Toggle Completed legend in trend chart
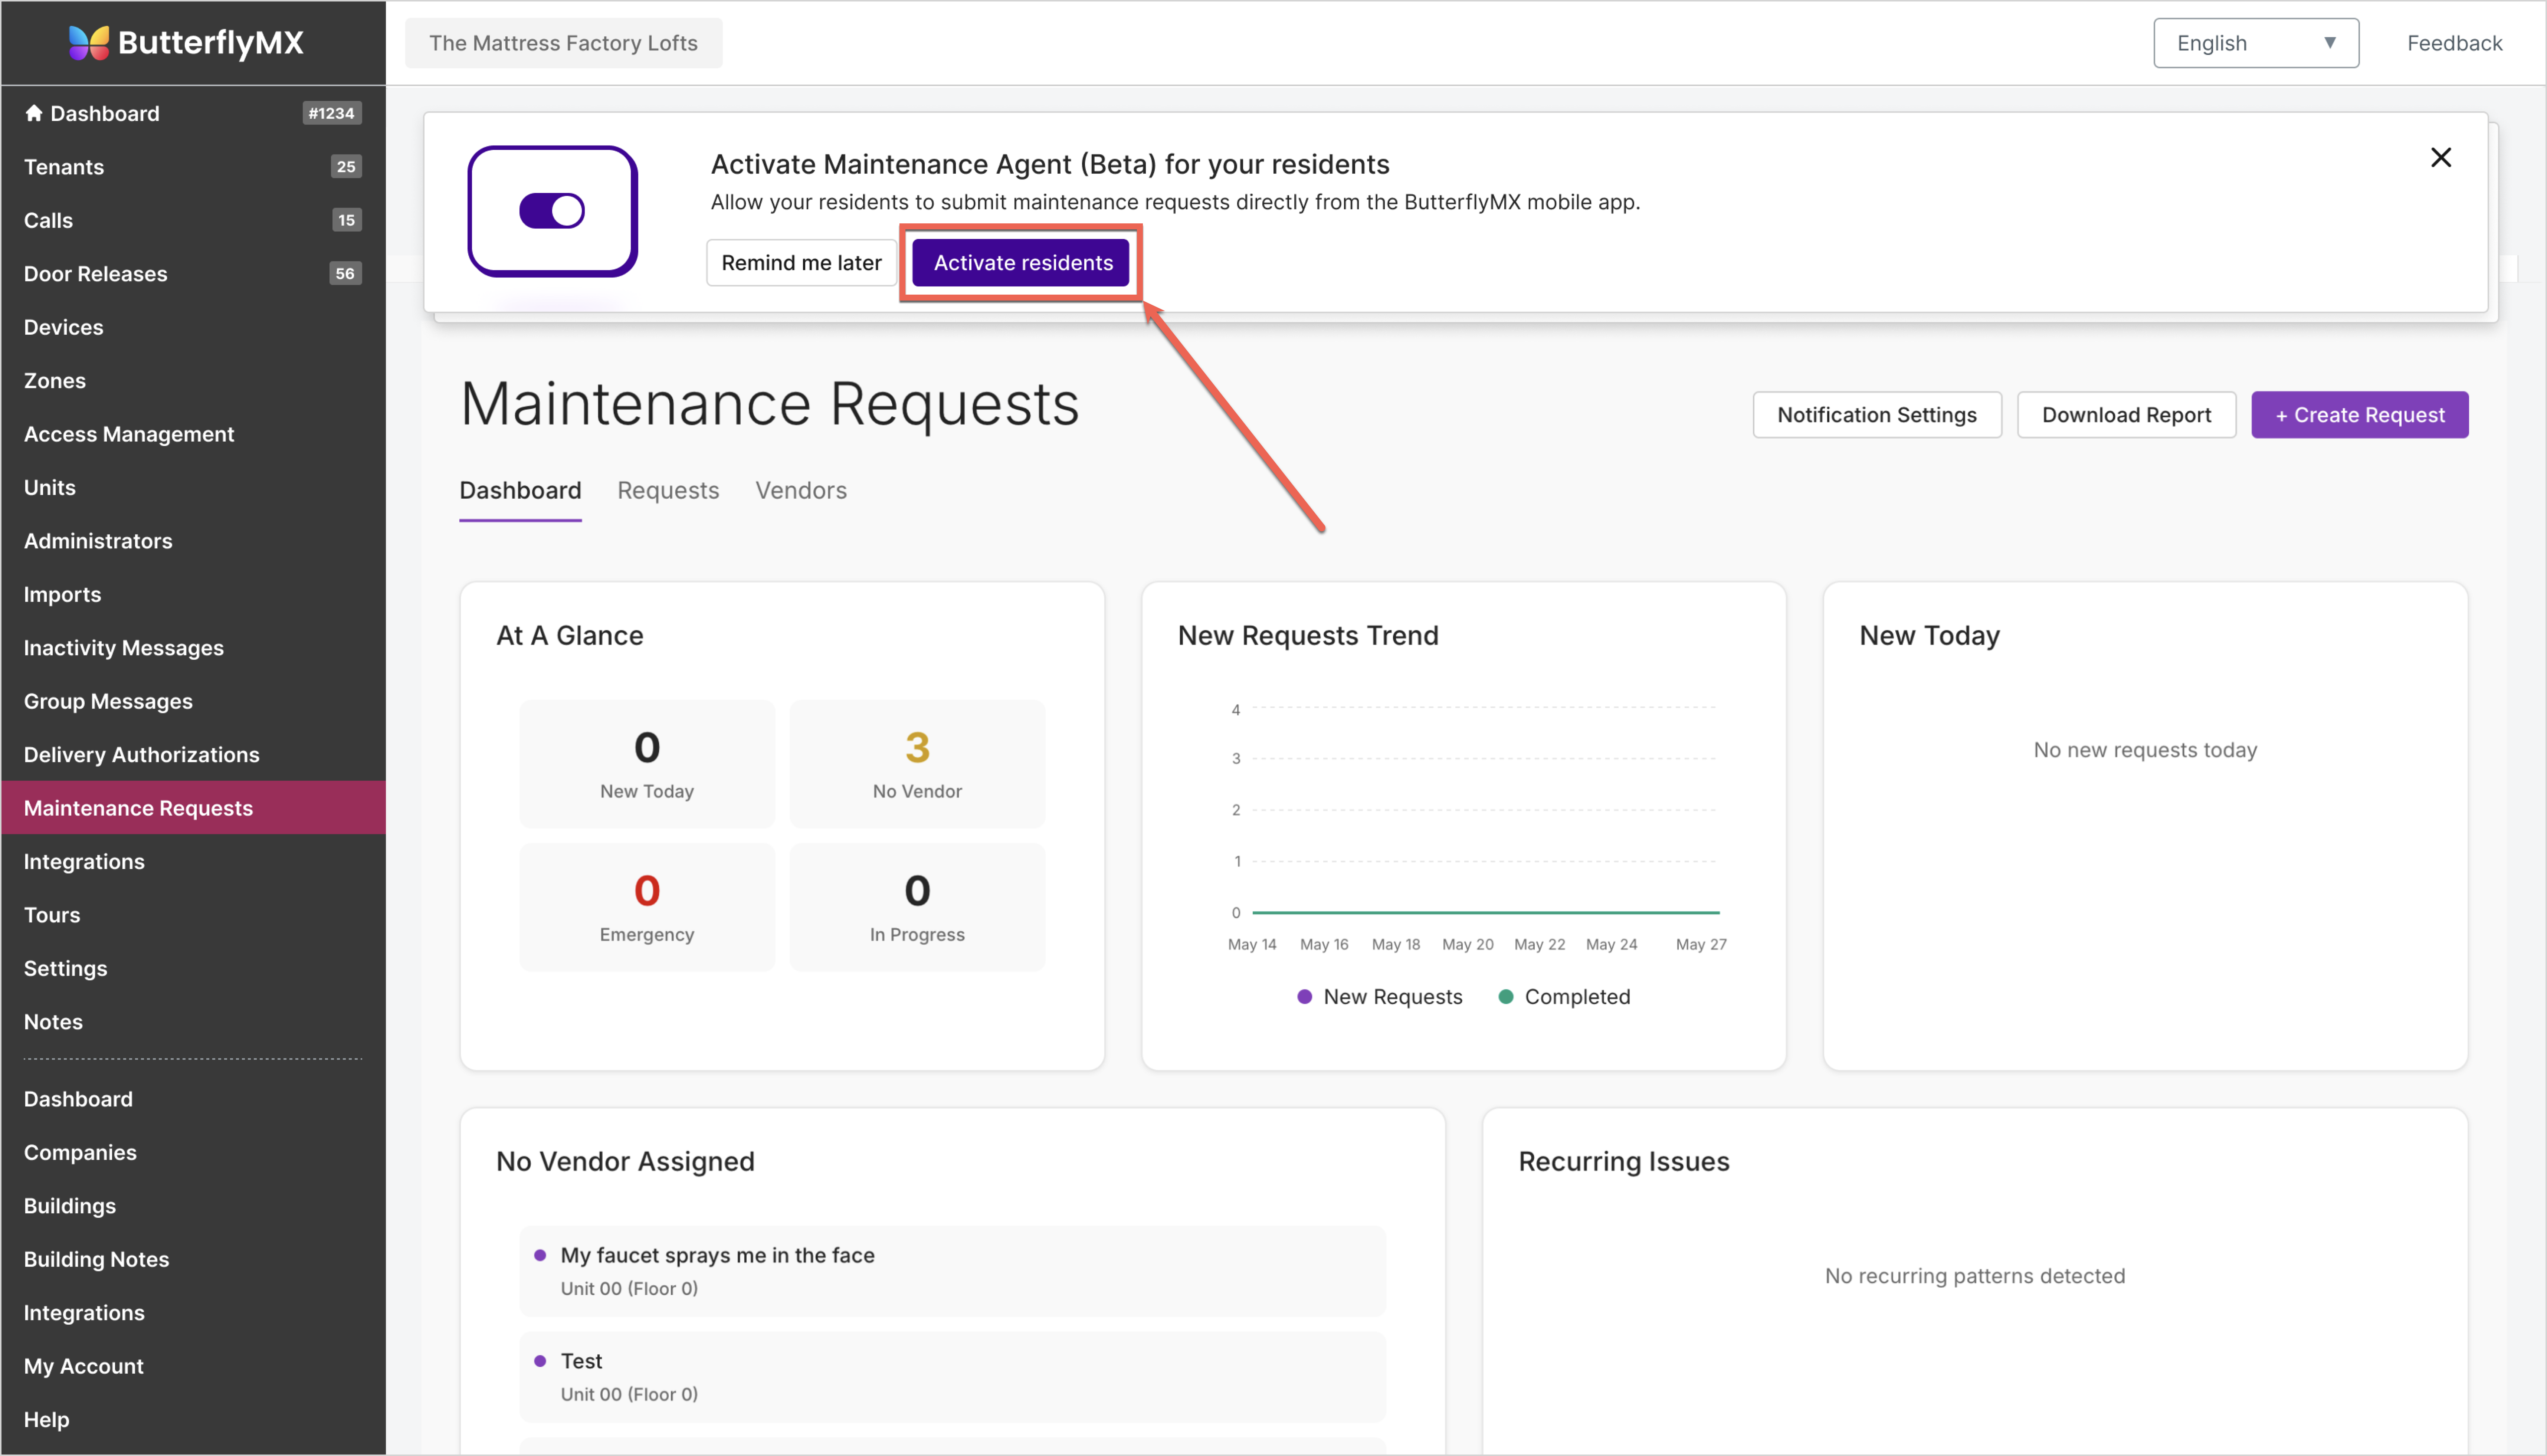The image size is (2547, 1456). pyautogui.click(x=1565, y=997)
